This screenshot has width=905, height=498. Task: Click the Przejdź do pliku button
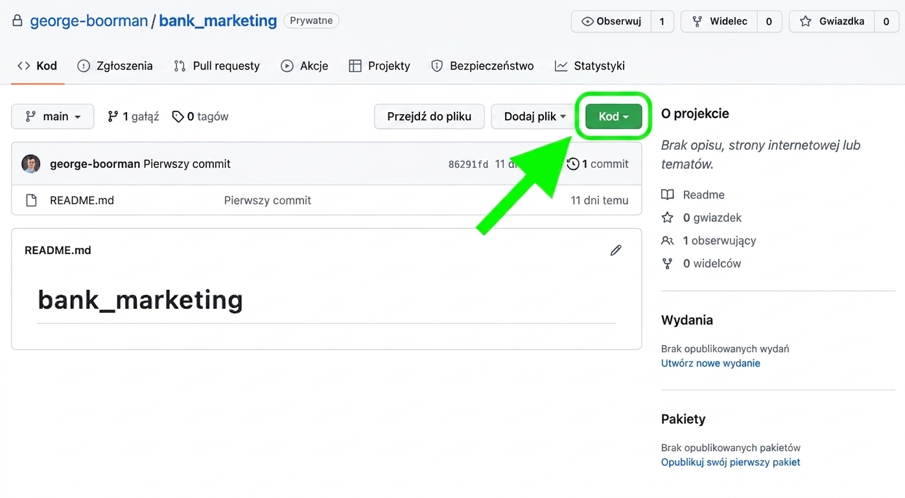(429, 117)
